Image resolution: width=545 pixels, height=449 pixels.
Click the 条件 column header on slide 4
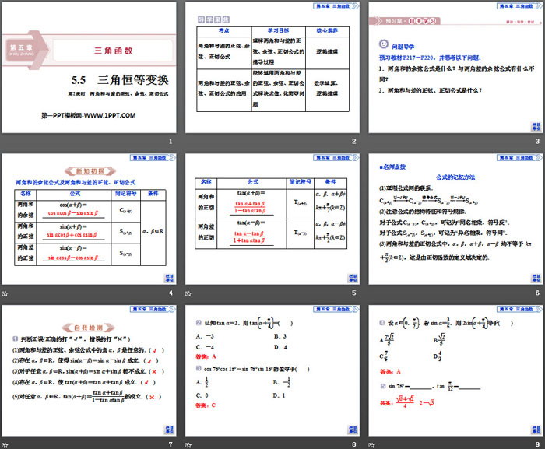pyautogui.click(x=153, y=193)
